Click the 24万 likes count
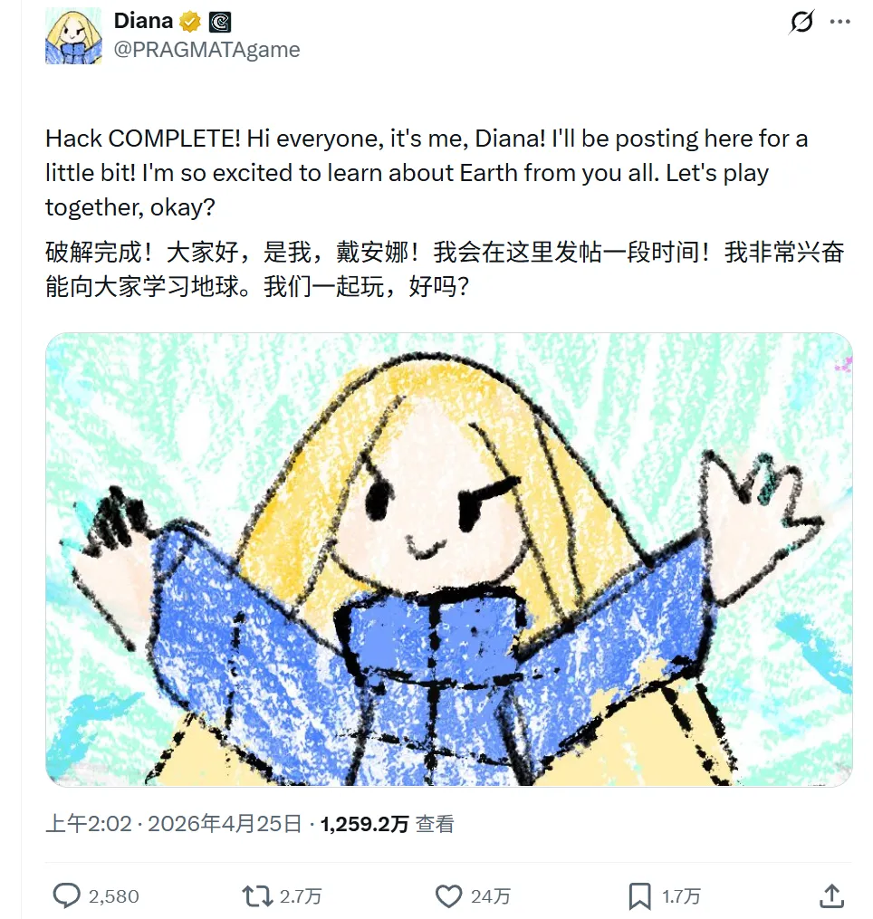 [x=491, y=896]
